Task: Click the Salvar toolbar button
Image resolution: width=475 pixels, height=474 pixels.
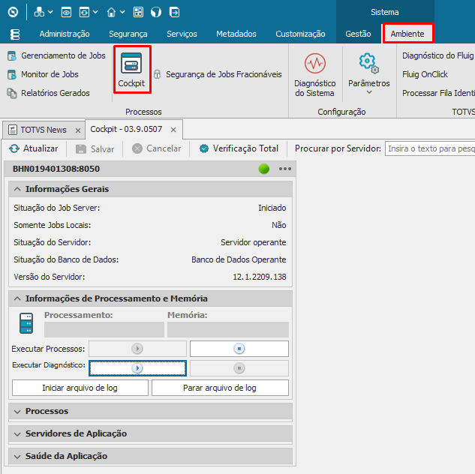Action: (95, 149)
